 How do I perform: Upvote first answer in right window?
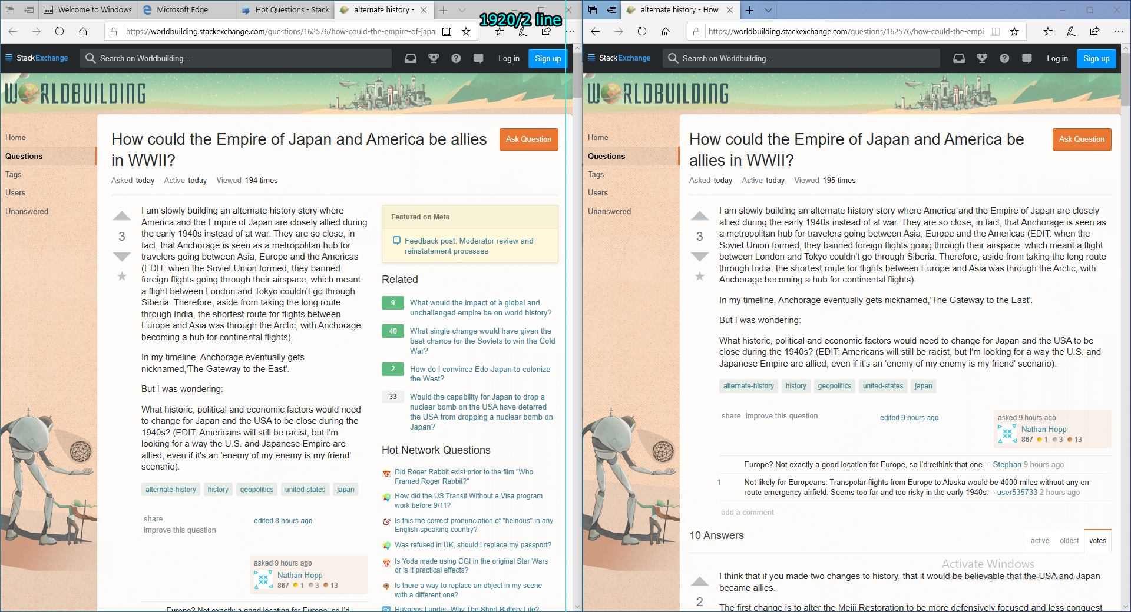pos(700,581)
